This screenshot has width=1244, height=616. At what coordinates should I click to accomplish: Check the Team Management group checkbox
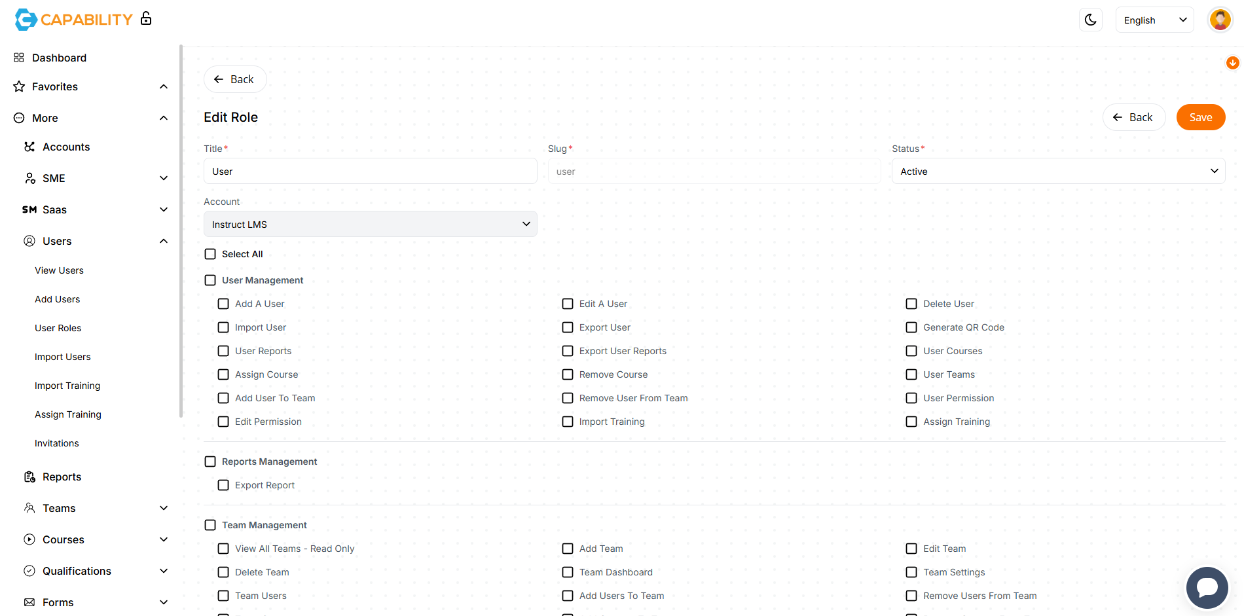click(x=210, y=525)
